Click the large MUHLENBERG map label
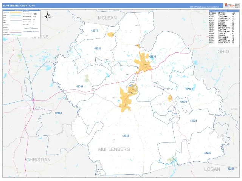242x181 pixels. coord(114,149)
